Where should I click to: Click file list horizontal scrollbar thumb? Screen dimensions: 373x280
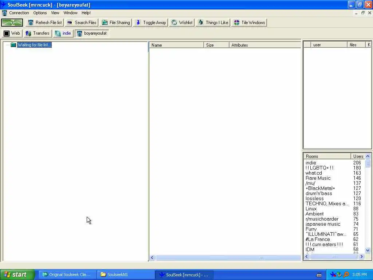[228, 258]
